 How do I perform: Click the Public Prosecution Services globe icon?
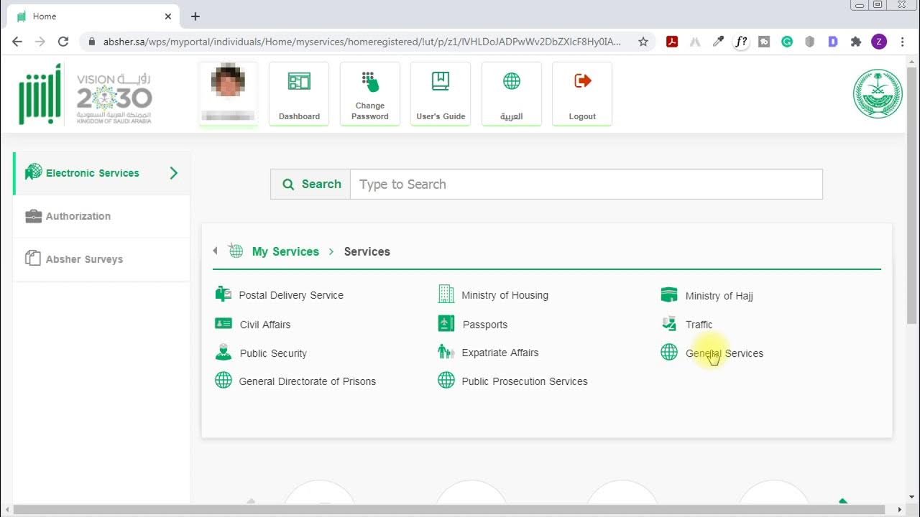click(446, 380)
